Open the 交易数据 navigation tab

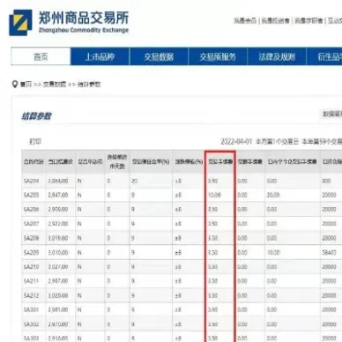159,56
